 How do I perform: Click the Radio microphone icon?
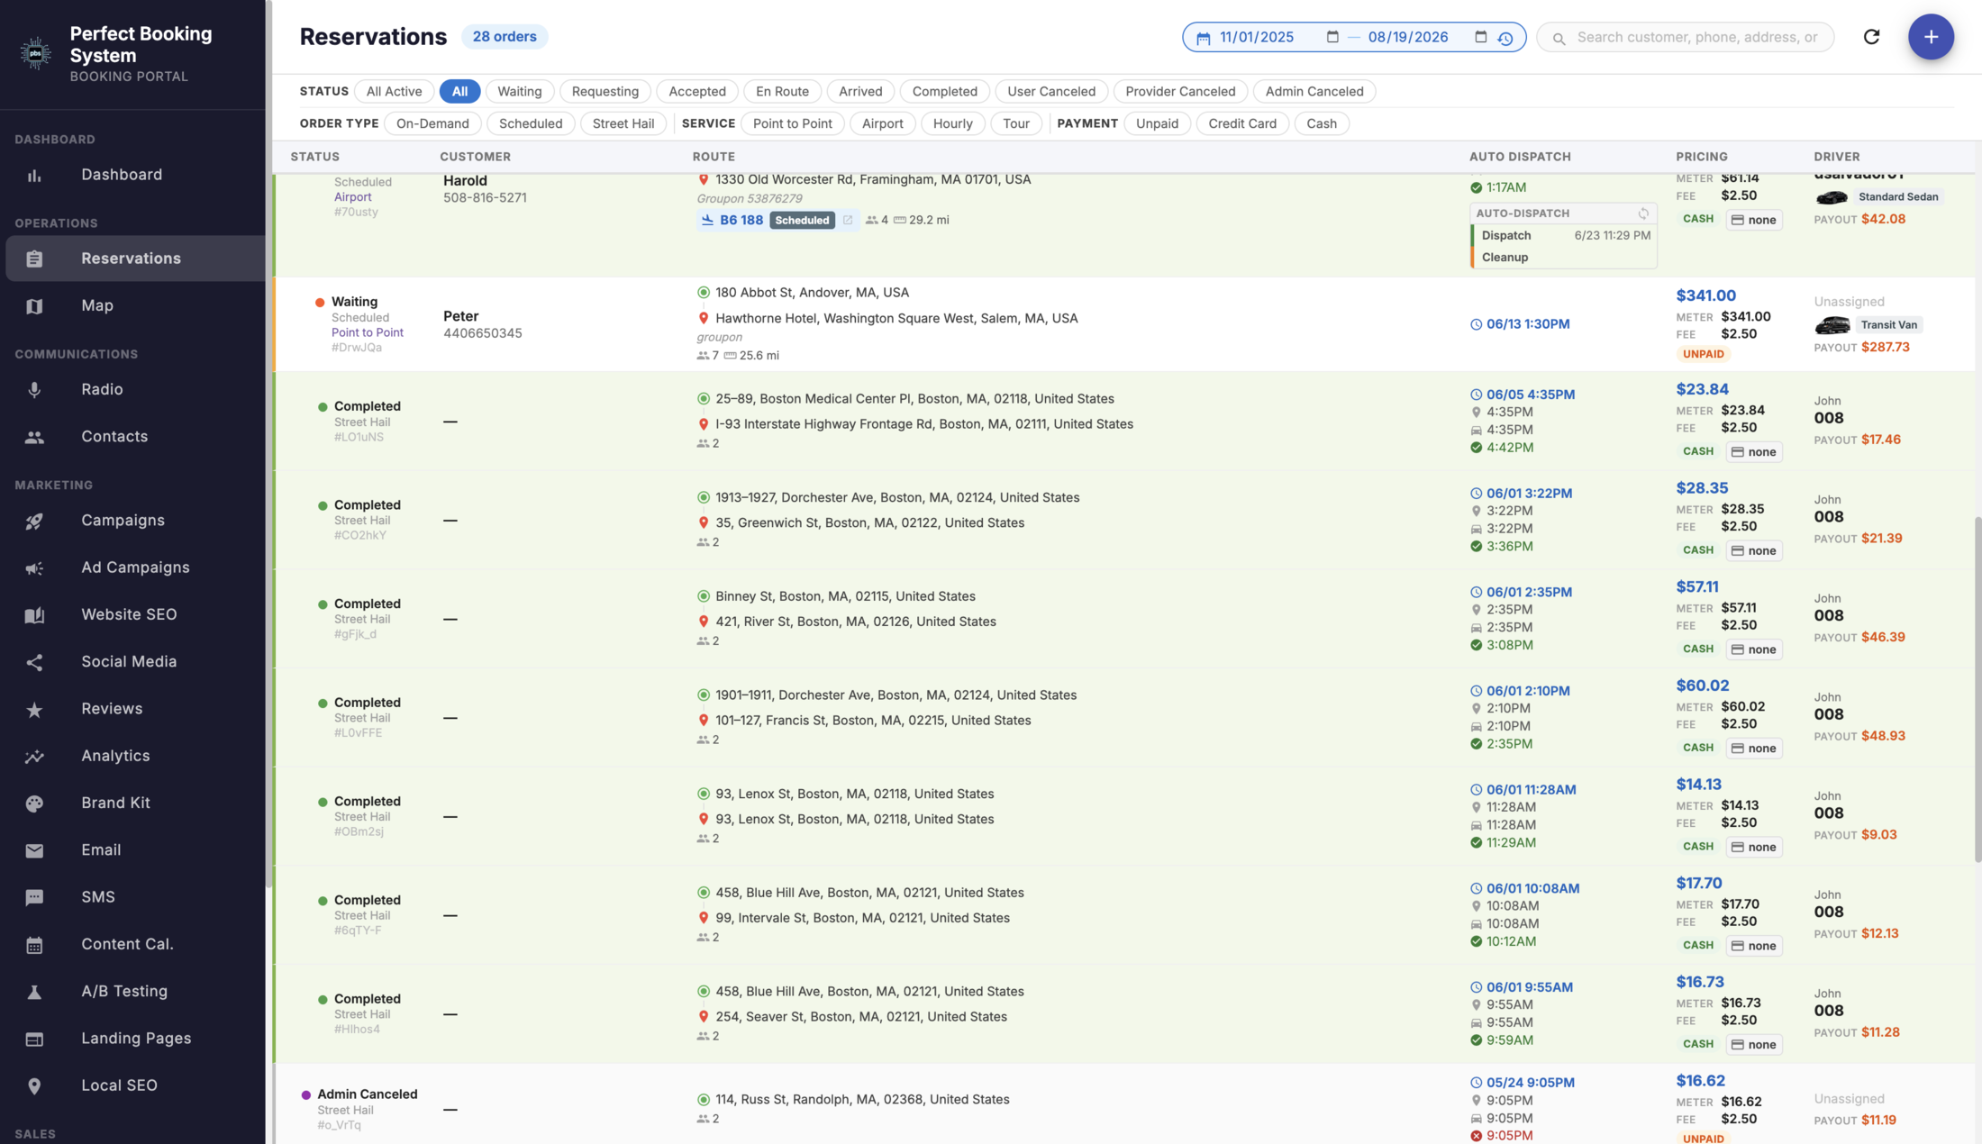coord(34,390)
